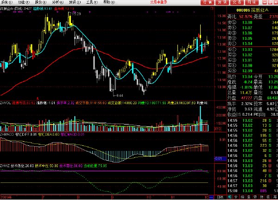
Task: Click the 交易未登录 status text
Action: point(158,2)
